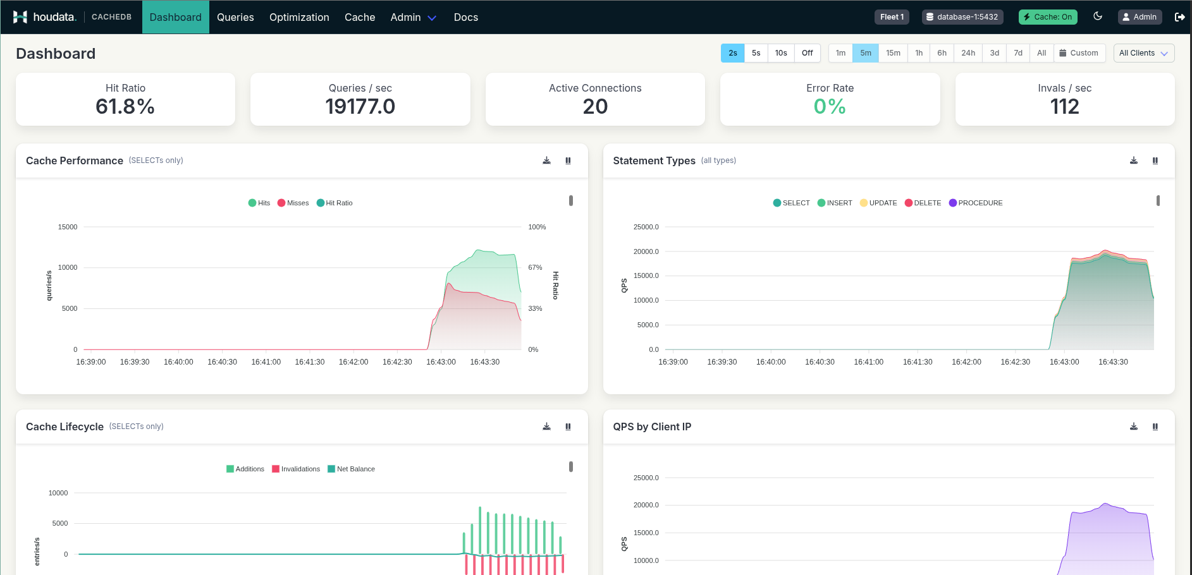Open the Cache navigation tab
The image size is (1192, 575).
360,17
